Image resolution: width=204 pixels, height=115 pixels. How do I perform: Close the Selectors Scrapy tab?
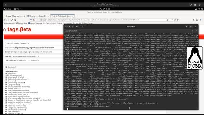click(x=49, y=16)
